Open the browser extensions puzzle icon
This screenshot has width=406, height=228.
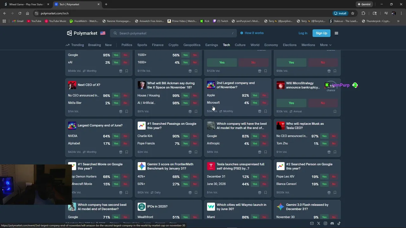pyautogui.click(x=363, y=13)
